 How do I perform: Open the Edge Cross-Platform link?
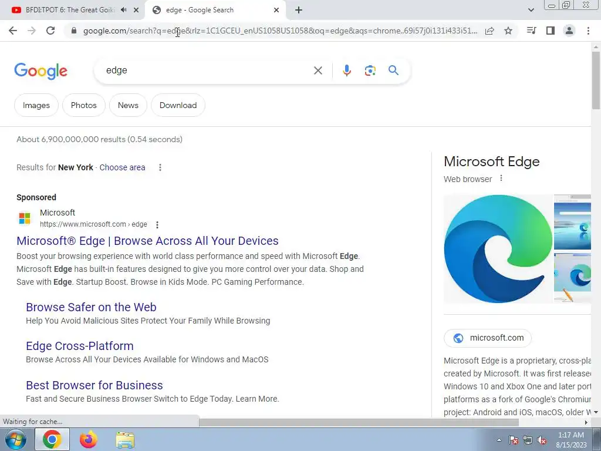(x=80, y=346)
